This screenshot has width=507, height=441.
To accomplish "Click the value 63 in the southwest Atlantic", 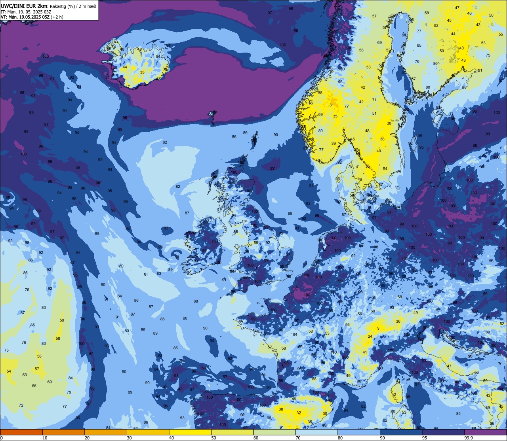I will point(25,375).
